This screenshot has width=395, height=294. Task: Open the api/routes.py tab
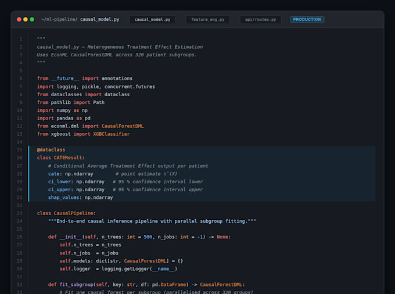(x=260, y=20)
